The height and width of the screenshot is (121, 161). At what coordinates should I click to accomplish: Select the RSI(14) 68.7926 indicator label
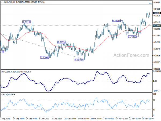(x=8, y=94)
